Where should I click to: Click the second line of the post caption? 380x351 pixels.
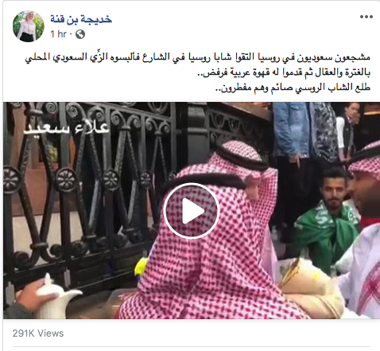click(x=284, y=72)
